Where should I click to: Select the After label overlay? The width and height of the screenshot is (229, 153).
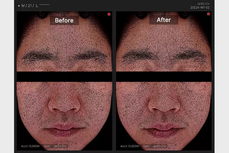pos(164,20)
